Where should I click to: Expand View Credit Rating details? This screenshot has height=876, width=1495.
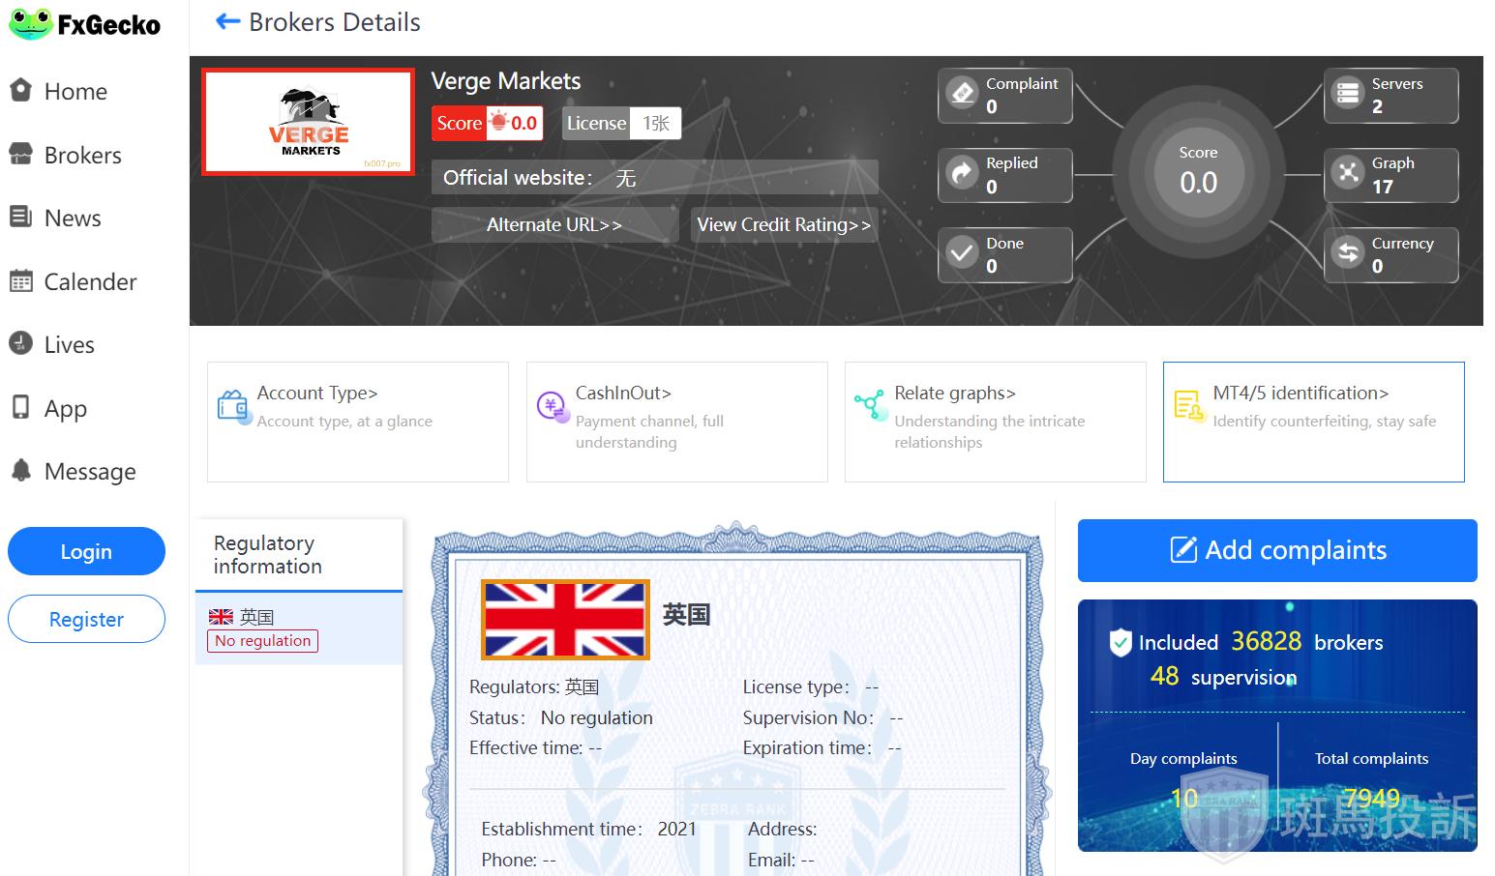pyautogui.click(x=784, y=225)
